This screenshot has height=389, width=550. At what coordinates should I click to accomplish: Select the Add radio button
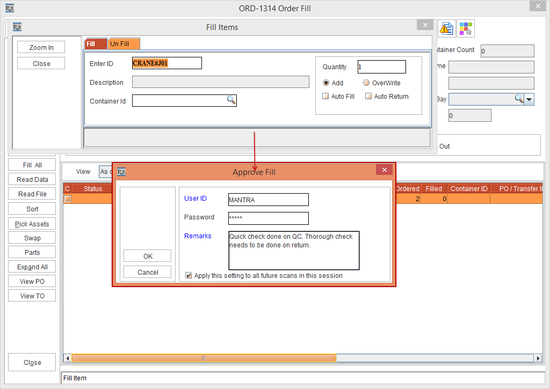click(326, 83)
